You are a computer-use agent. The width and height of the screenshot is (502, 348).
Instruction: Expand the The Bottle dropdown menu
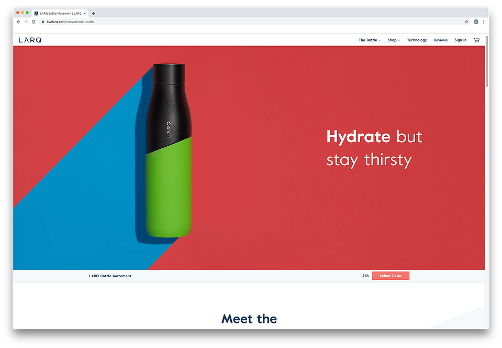click(x=370, y=40)
